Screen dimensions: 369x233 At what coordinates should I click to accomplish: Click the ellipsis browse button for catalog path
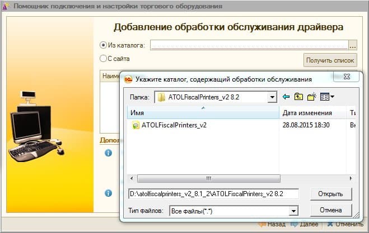point(353,45)
